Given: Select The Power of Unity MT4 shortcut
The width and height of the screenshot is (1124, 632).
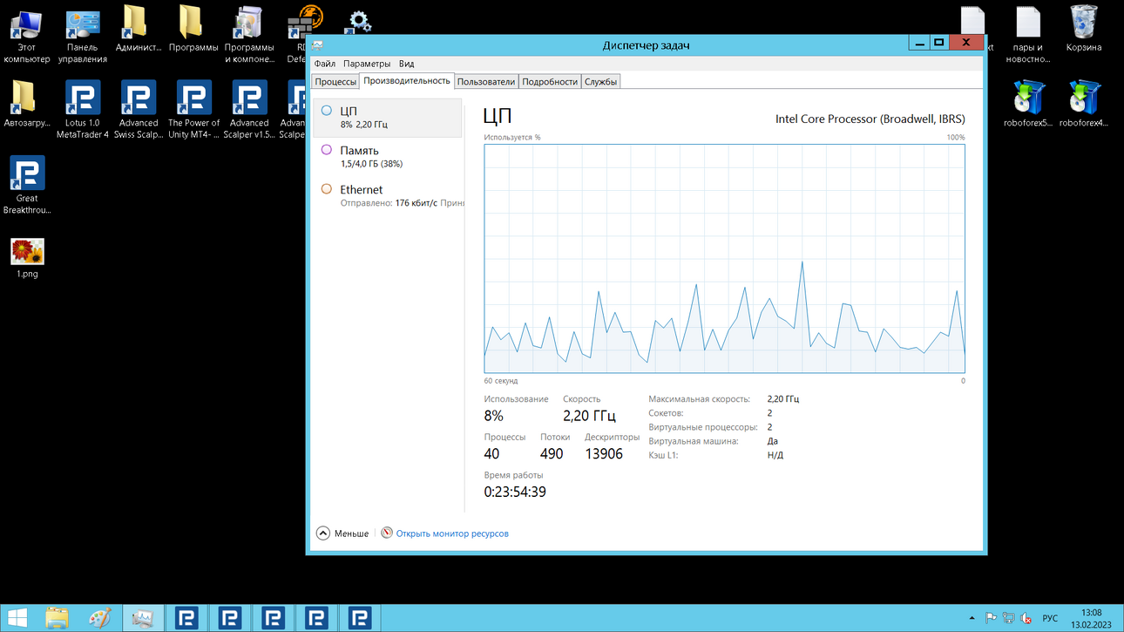Looking at the screenshot, I should point(194,110).
